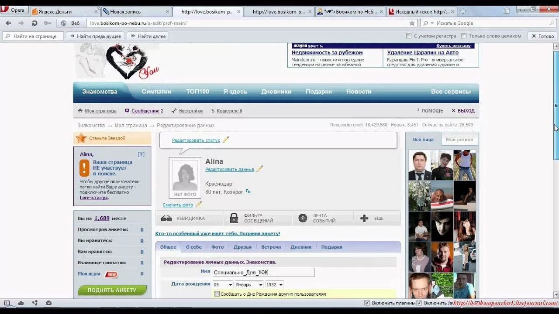Open the ТОП100 navigation item

(197, 92)
